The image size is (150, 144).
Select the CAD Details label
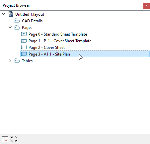[x=32, y=21]
